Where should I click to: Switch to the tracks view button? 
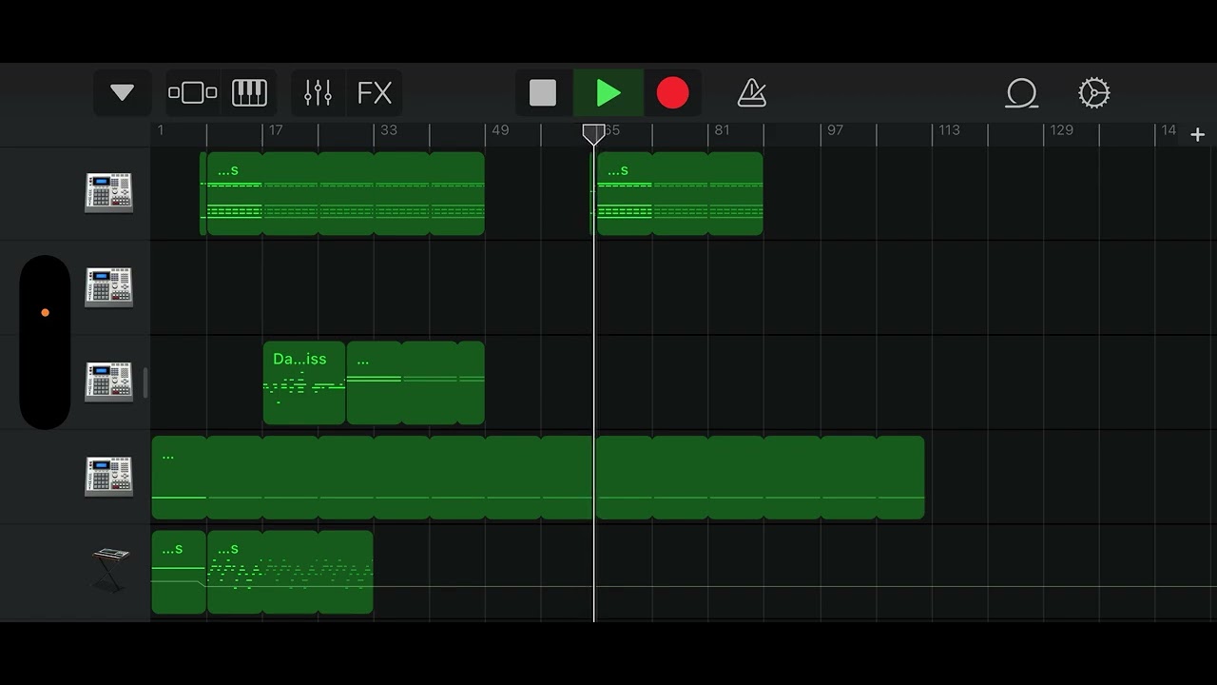(x=193, y=93)
